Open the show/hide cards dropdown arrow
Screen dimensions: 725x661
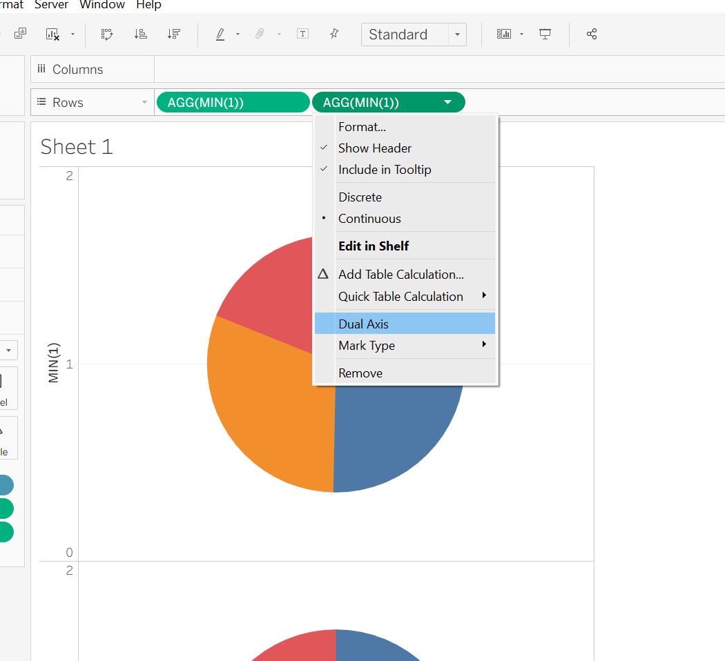pyautogui.click(x=521, y=34)
